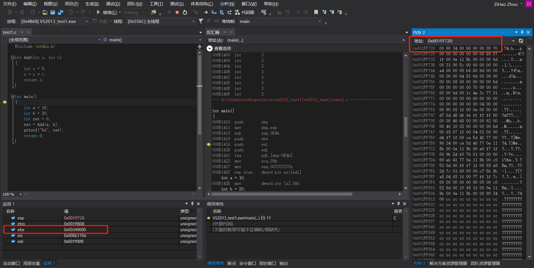Image resolution: width=534 pixels, height=268 pixels.
Task: Switch to Solution Explorer (解决方案资源管理器) tab
Action: (448, 263)
